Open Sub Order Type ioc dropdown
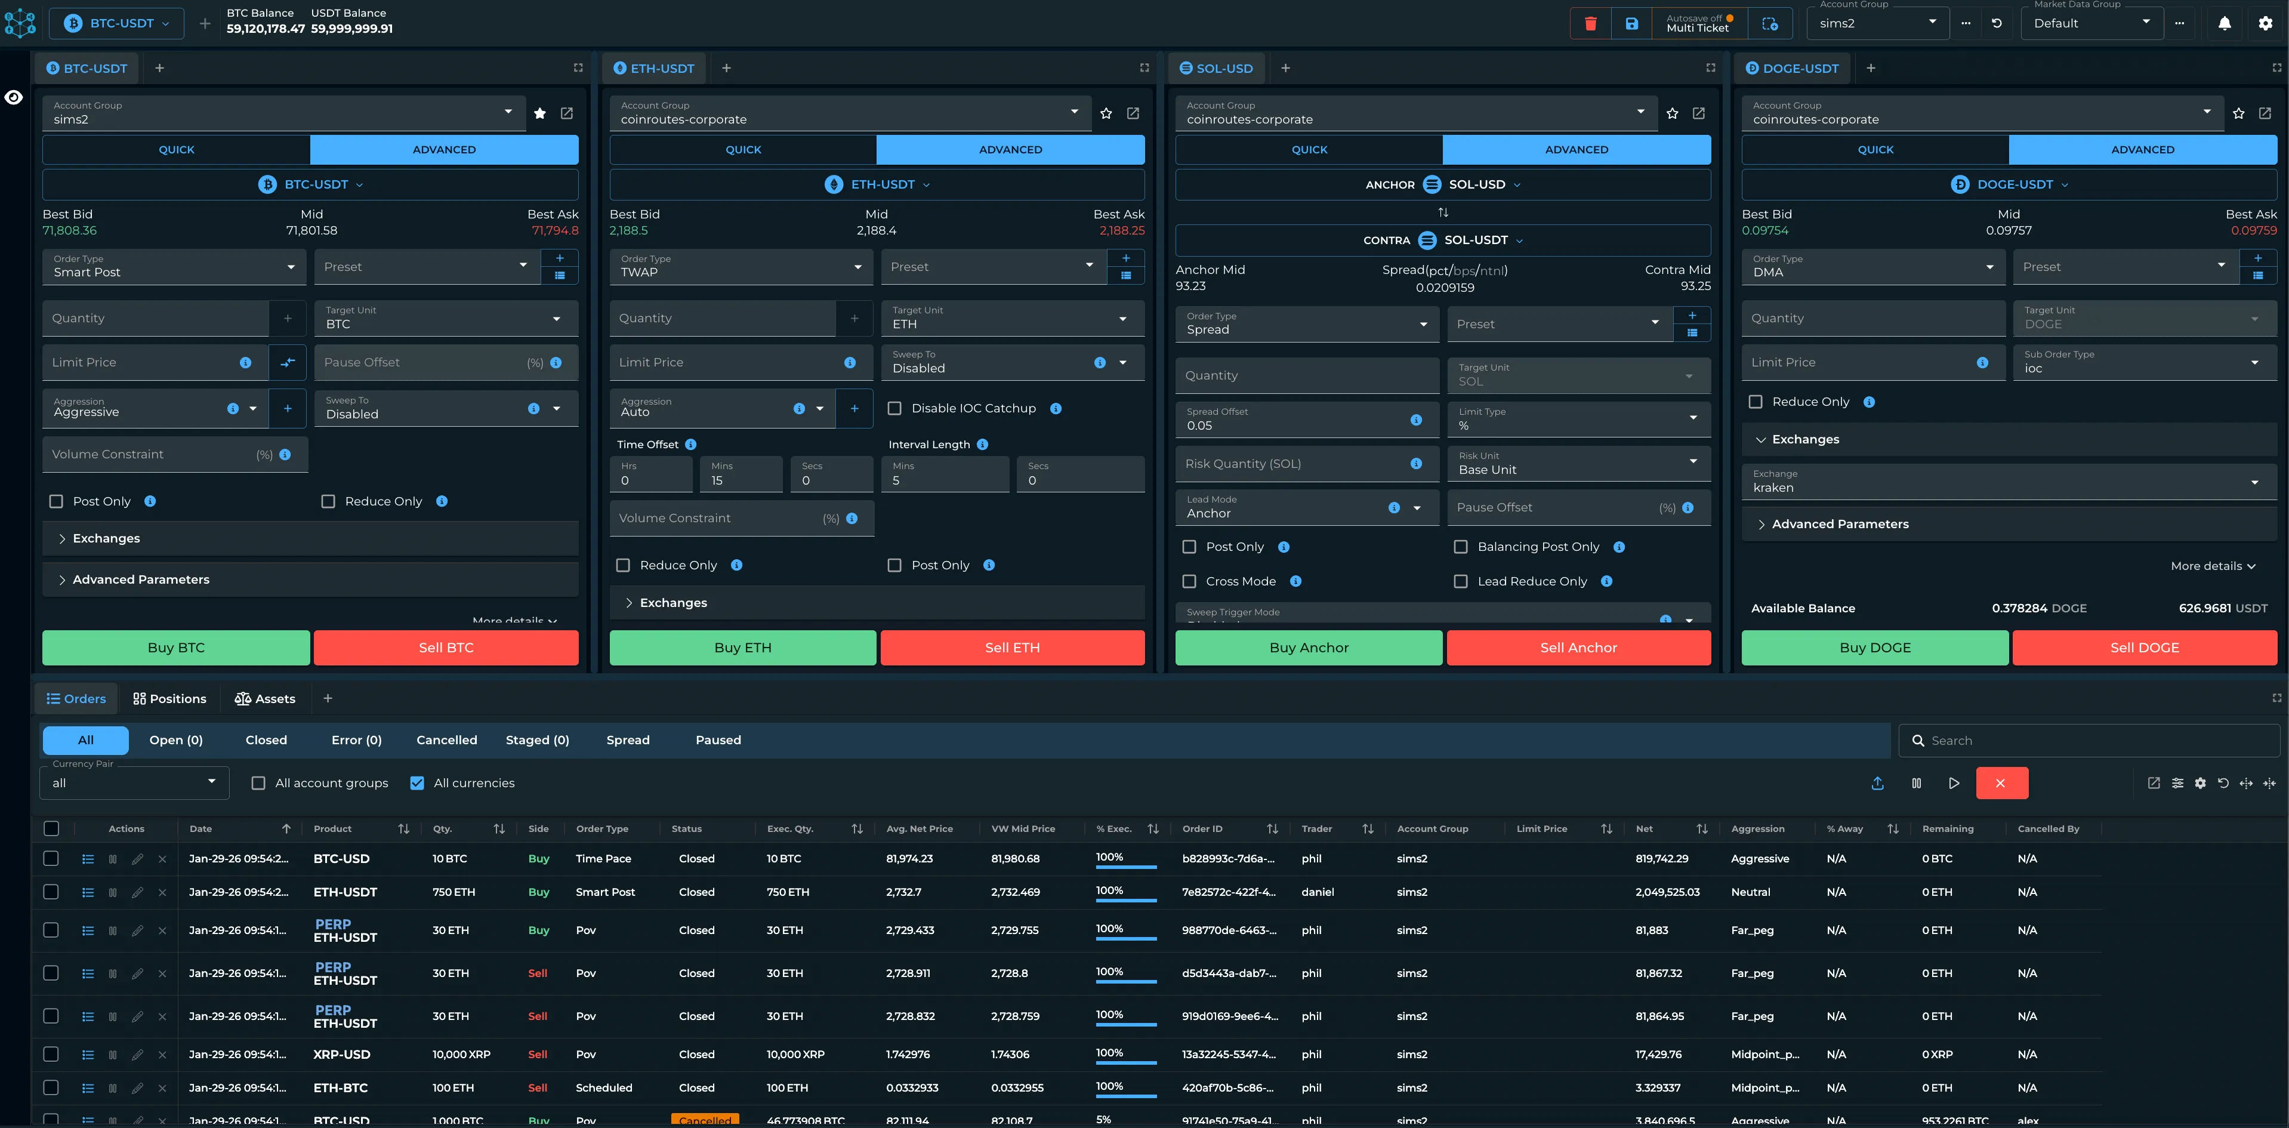Image resolution: width=2289 pixels, height=1128 pixels. (x=2145, y=363)
